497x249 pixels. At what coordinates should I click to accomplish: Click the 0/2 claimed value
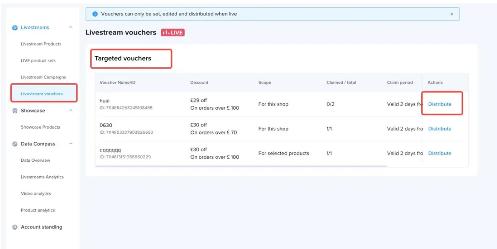330,104
